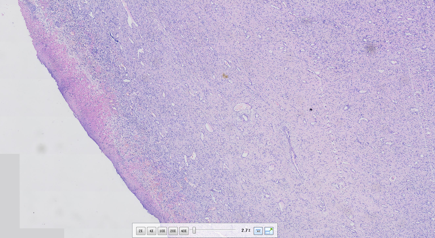
Task: Click the 2.7 X magnification readout
Action: tap(246, 230)
